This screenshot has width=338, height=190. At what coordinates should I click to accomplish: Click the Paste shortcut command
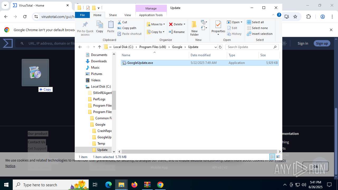129,34
